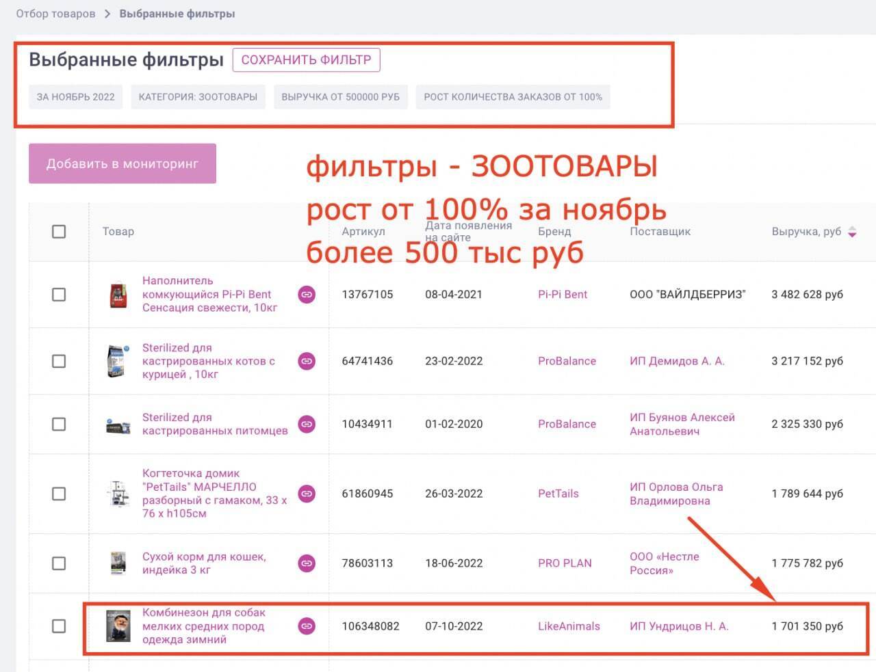Select checkbox for Pi-Pi Bent Наполнитель row

[59, 295]
